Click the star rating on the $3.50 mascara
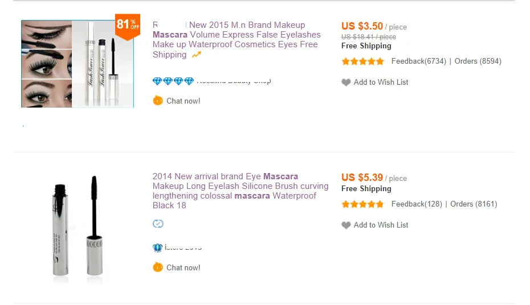 (x=362, y=61)
